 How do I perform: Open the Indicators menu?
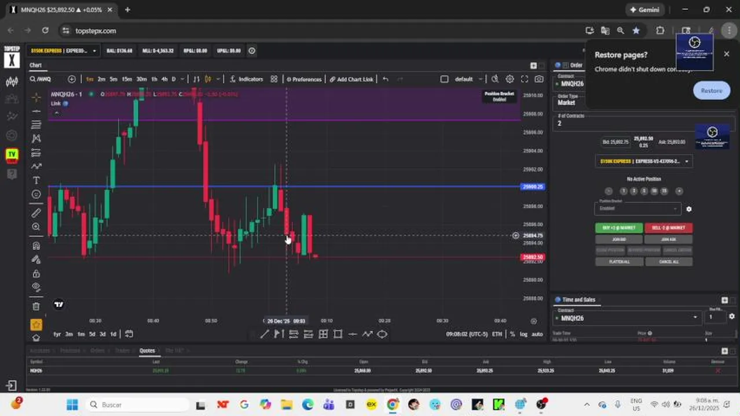pos(246,79)
